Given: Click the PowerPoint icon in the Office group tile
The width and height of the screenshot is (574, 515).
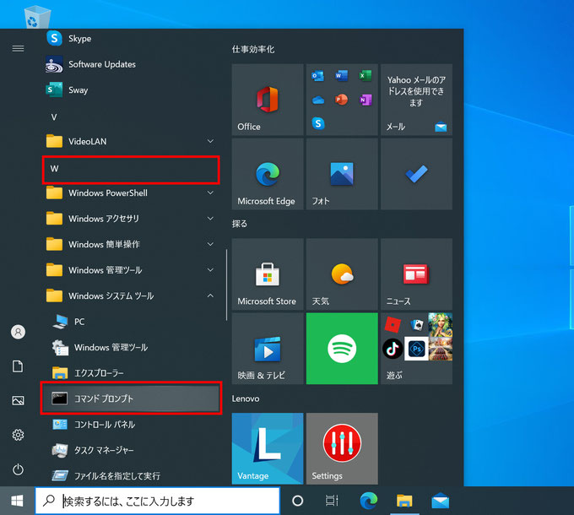Looking at the screenshot, I should 342,100.
